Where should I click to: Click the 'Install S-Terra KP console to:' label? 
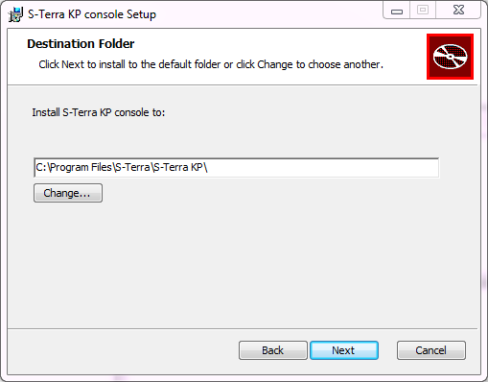tap(99, 112)
